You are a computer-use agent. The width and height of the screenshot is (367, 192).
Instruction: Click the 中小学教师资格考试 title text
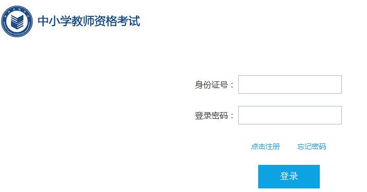(x=89, y=22)
